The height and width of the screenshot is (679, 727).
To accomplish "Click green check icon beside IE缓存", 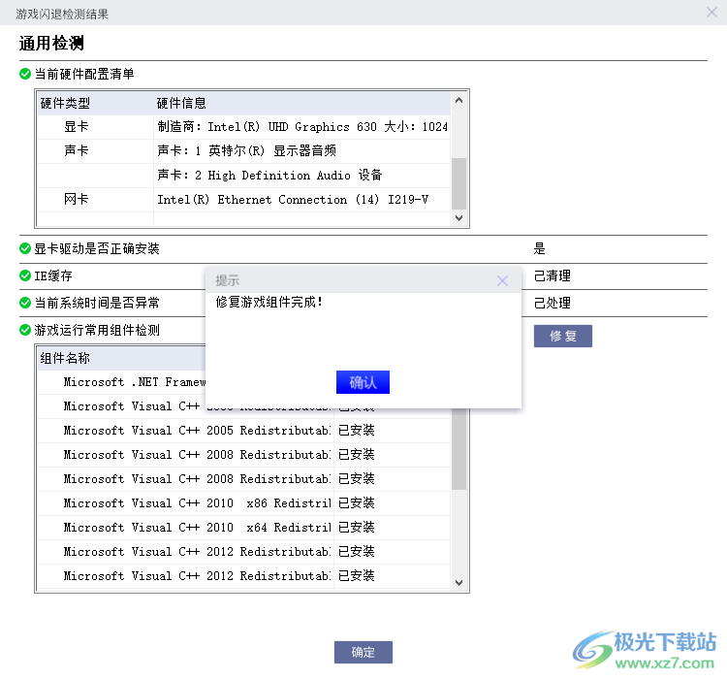I will (x=25, y=275).
